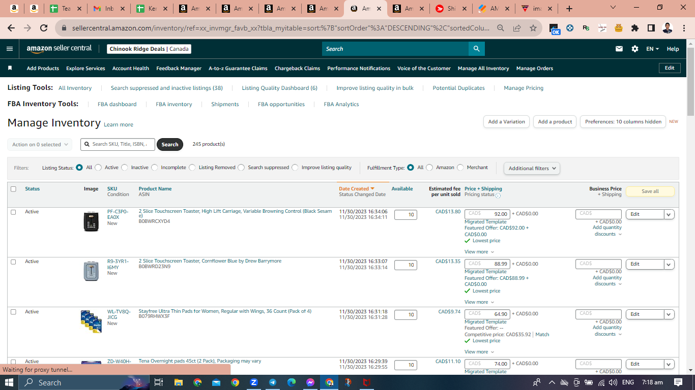Select the Incomplete listing status radio button
695x390 pixels.
(154, 168)
